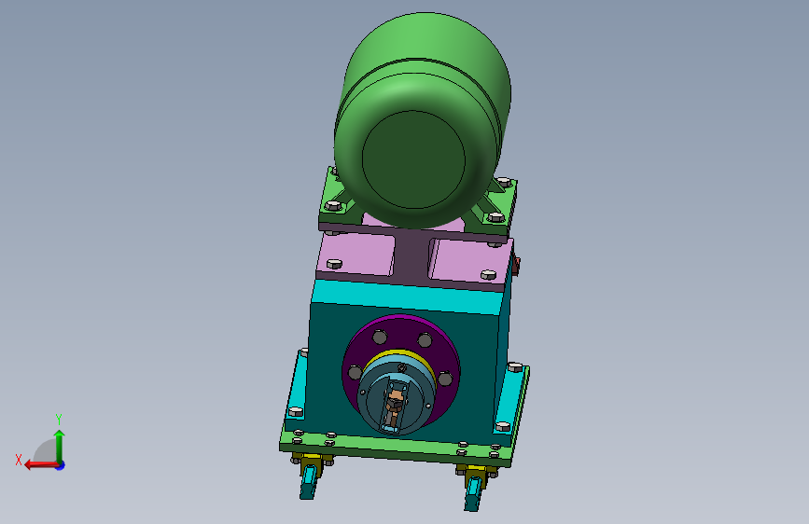
Task: Click the "X" axis label
Action: click(19, 460)
